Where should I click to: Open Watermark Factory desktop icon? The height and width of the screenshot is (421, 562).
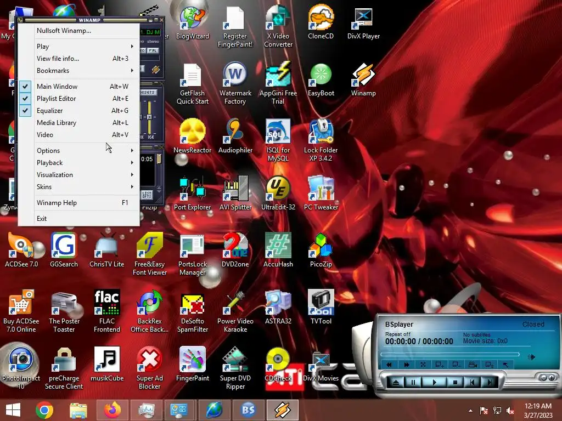pos(235,84)
